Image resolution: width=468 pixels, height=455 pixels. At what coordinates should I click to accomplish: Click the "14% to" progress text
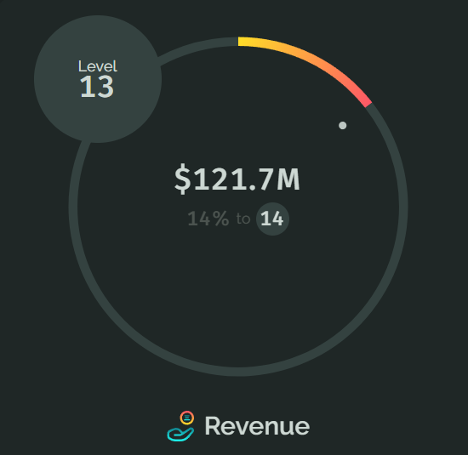(x=219, y=219)
